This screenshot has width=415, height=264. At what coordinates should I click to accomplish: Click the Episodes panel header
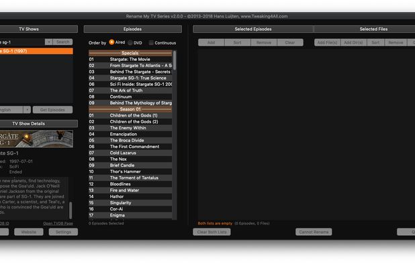[x=132, y=29]
